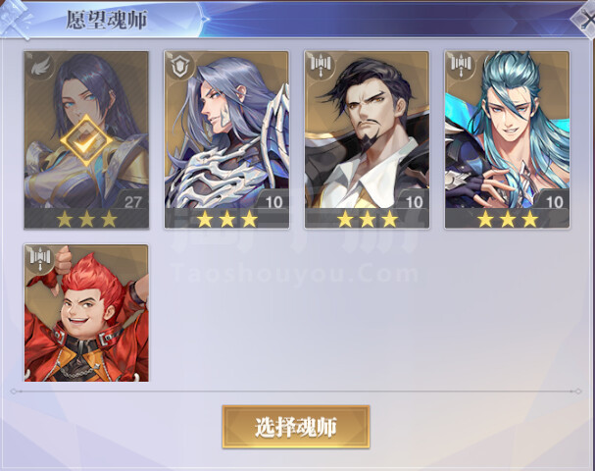
Task: Click the level 10 badge on the silver-haired card
Action: (x=273, y=199)
